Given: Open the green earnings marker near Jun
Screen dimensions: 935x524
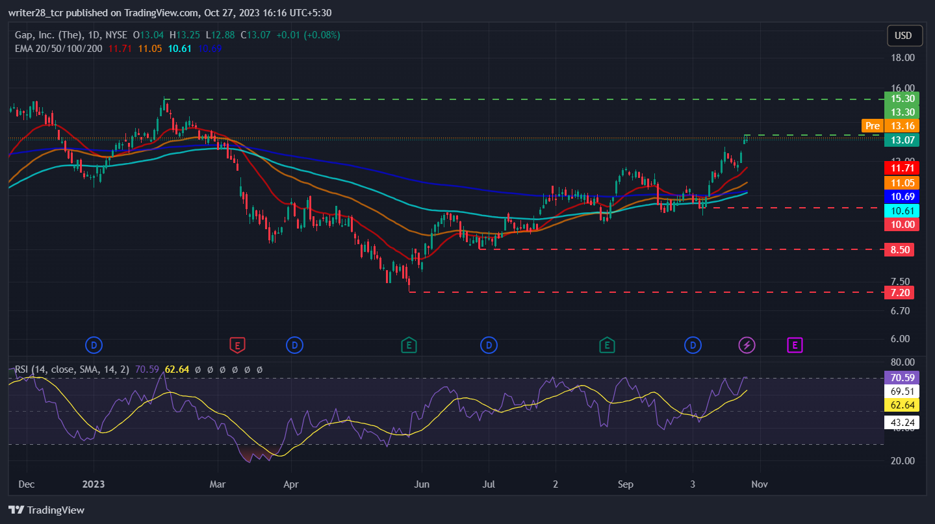Looking at the screenshot, I should coord(408,345).
